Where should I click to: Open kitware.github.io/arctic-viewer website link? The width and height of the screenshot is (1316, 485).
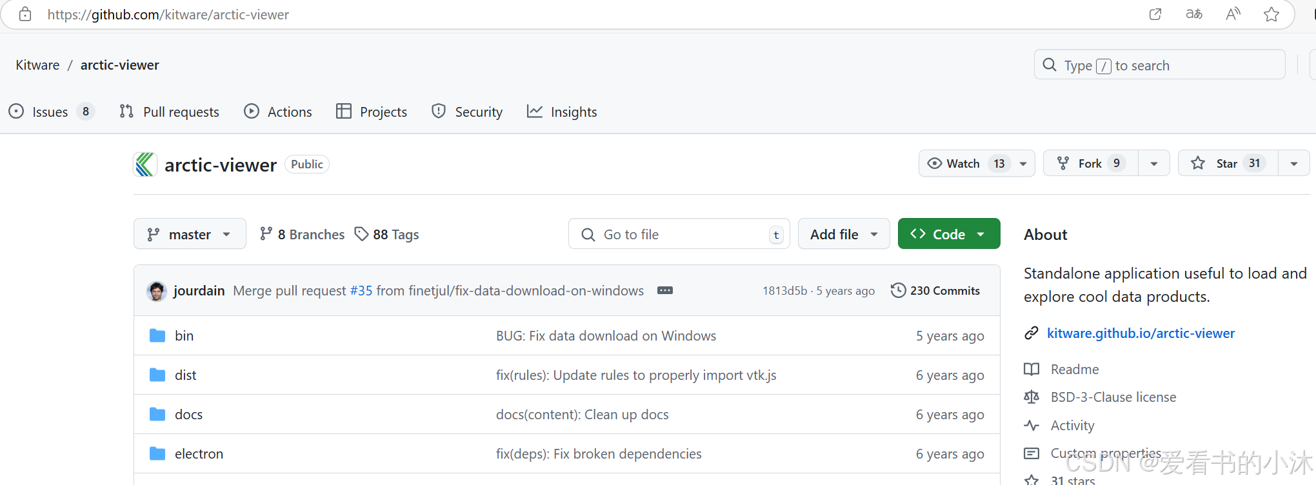pos(1141,333)
